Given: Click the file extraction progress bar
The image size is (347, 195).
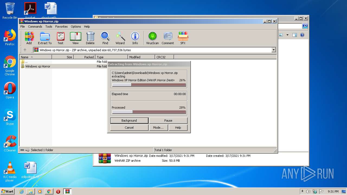Looking at the screenshot, I should (x=149, y=85).
